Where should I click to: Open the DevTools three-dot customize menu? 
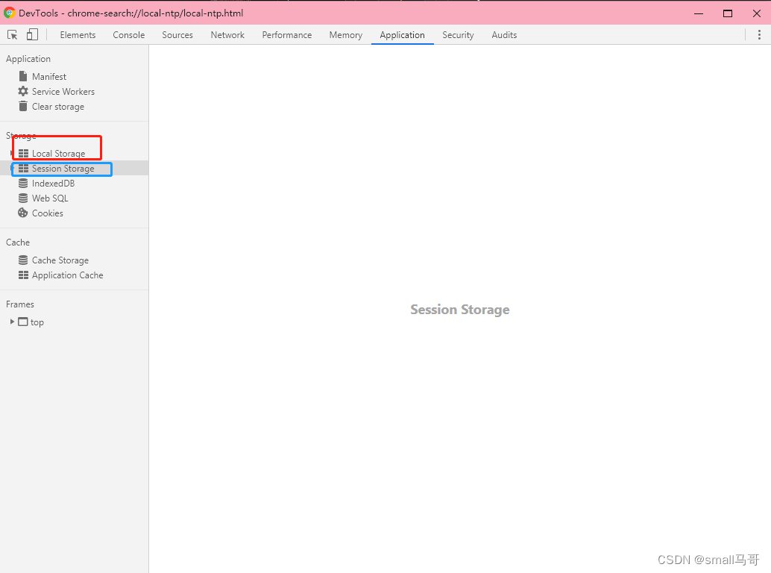coord(759,34)
